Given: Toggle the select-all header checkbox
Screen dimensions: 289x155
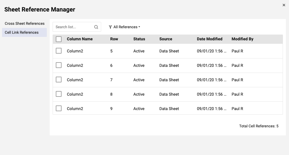Looking at the screenshot, I should pos(59,39).
